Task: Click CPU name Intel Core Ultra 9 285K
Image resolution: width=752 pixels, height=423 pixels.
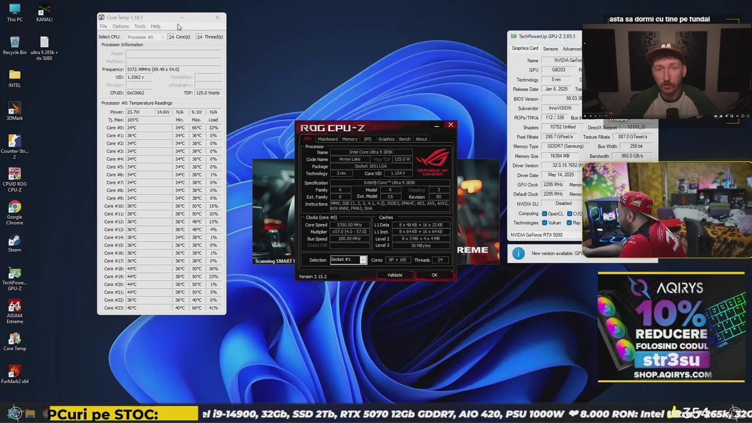Action: tap(371, 152)
